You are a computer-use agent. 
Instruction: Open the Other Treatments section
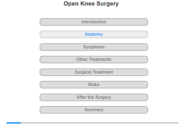coord(94,60)
